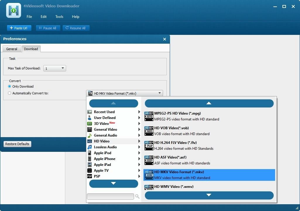Click the format list down-arrow button
Screen dimensions: 300x211
pos(209,195)
